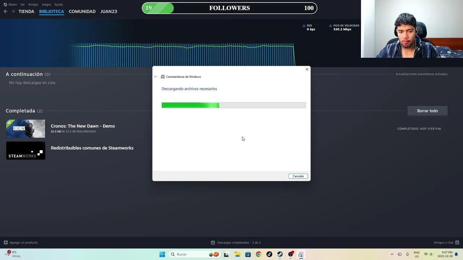Click the microphone tray icon
463x260 pixels.
coord(408,254)
